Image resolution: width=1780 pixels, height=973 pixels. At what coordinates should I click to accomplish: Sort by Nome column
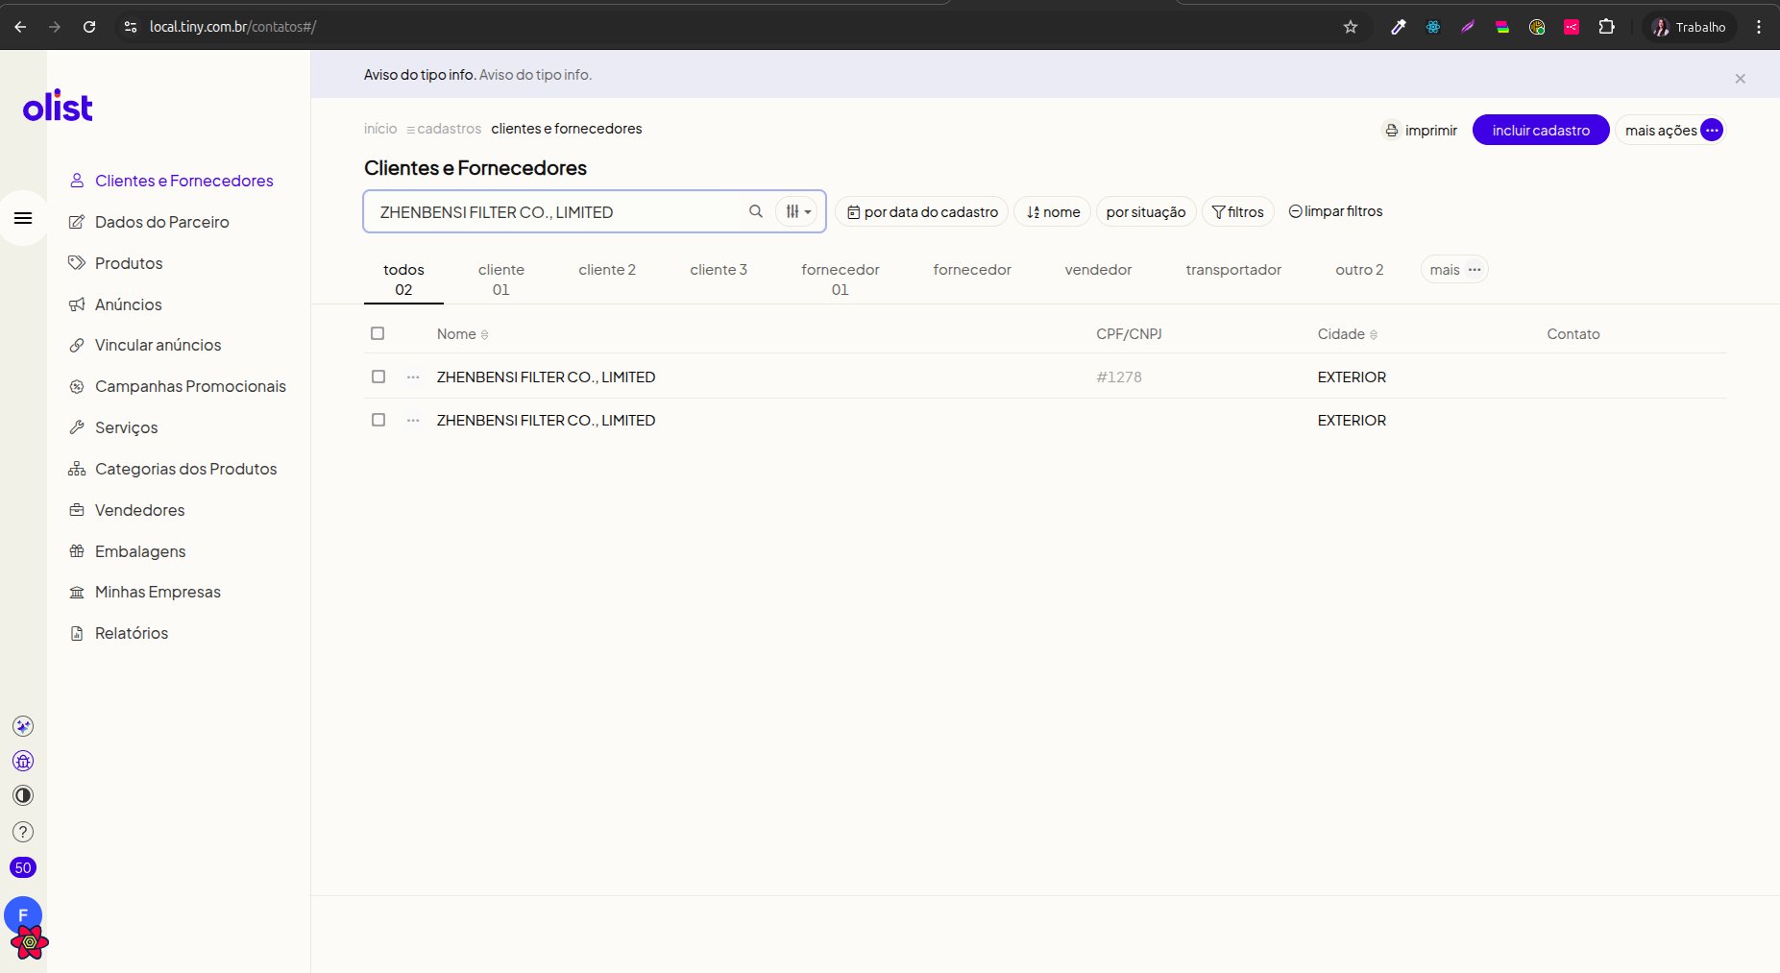pyautogui.click(x=462, y=334)
